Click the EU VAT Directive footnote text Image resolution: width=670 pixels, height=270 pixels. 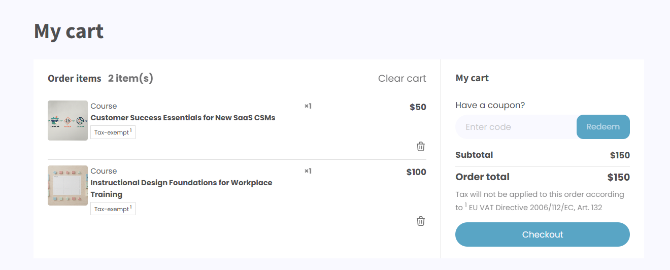[x=535, y=208]
